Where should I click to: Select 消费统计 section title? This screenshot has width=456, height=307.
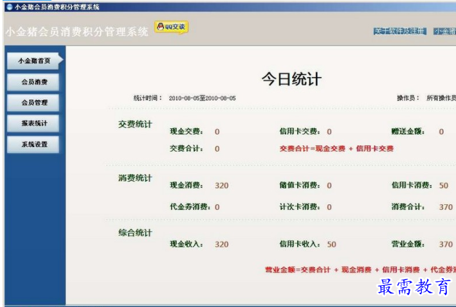pos(135,178)
